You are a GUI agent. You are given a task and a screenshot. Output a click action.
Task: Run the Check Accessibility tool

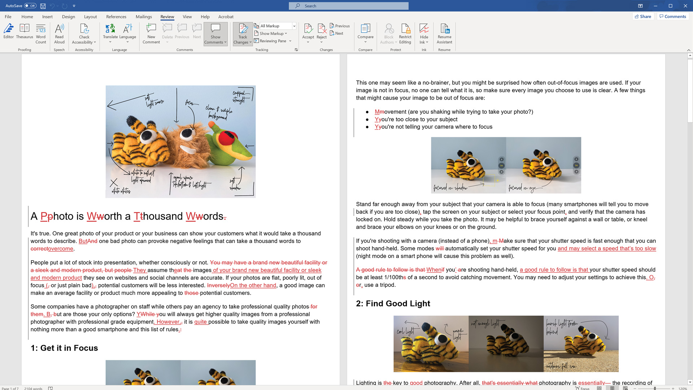[x=83, y=34]
